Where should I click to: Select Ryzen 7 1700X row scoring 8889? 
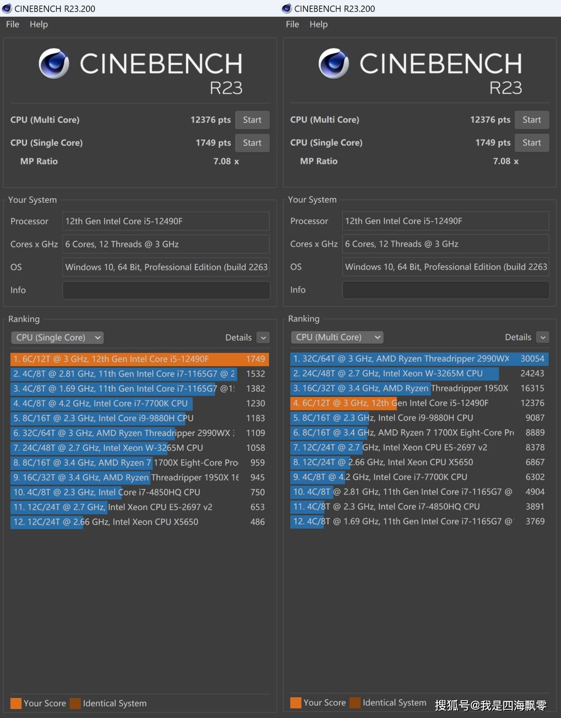tap(419, 433)
